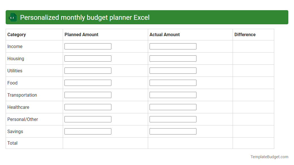Click the 'Personalized monthly budget planner Excel' title
This screenshot has height=165, width=294.
point(85,17)
